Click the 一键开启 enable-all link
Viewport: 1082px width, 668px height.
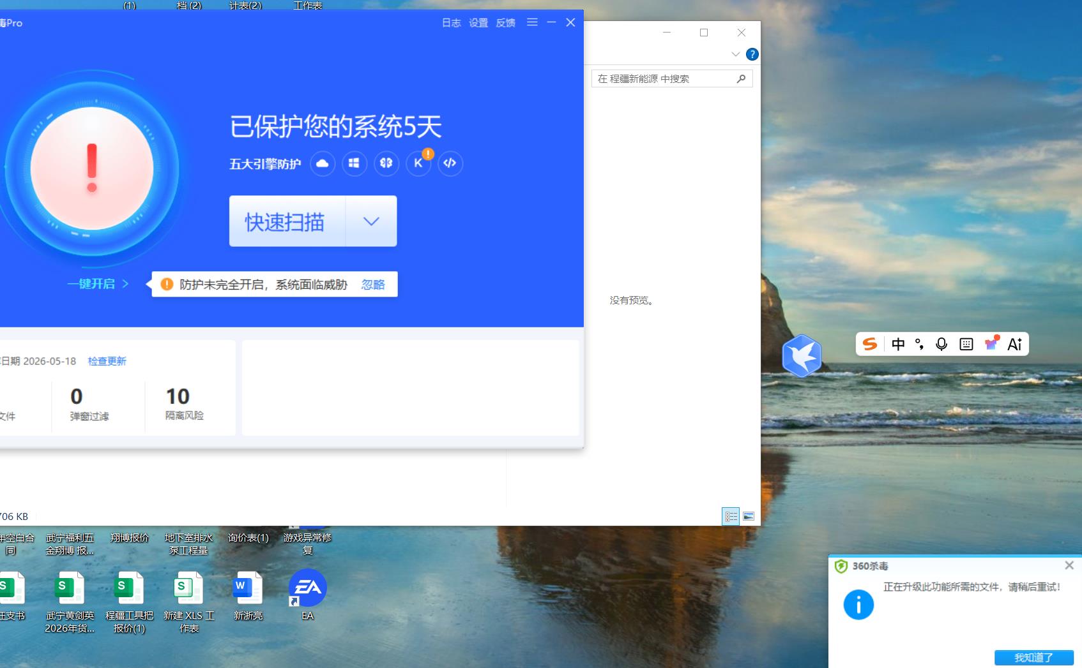coord(98,284)
